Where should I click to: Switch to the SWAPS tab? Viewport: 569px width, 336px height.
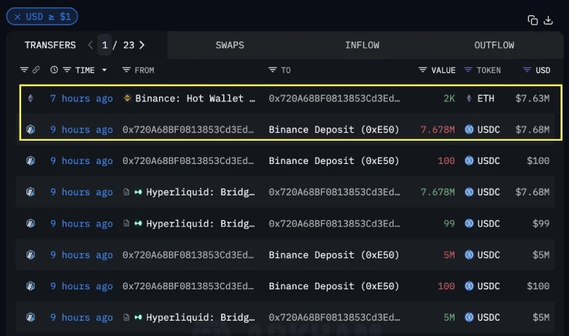point(230,45)
